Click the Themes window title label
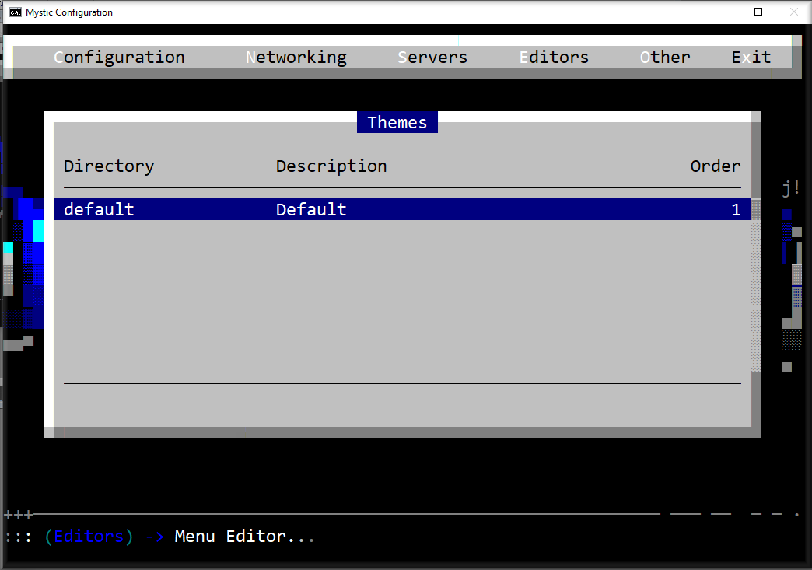Screen dimensions: 812x570 pos(397,122)
